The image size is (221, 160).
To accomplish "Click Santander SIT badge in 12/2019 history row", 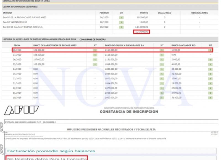I will pos(210,88).
